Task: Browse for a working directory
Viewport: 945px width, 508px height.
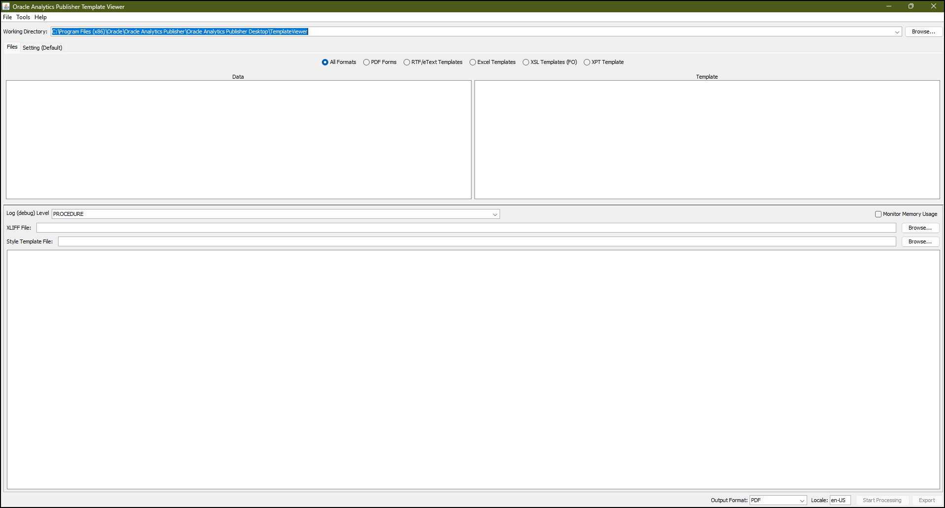Action: [923, 31]
